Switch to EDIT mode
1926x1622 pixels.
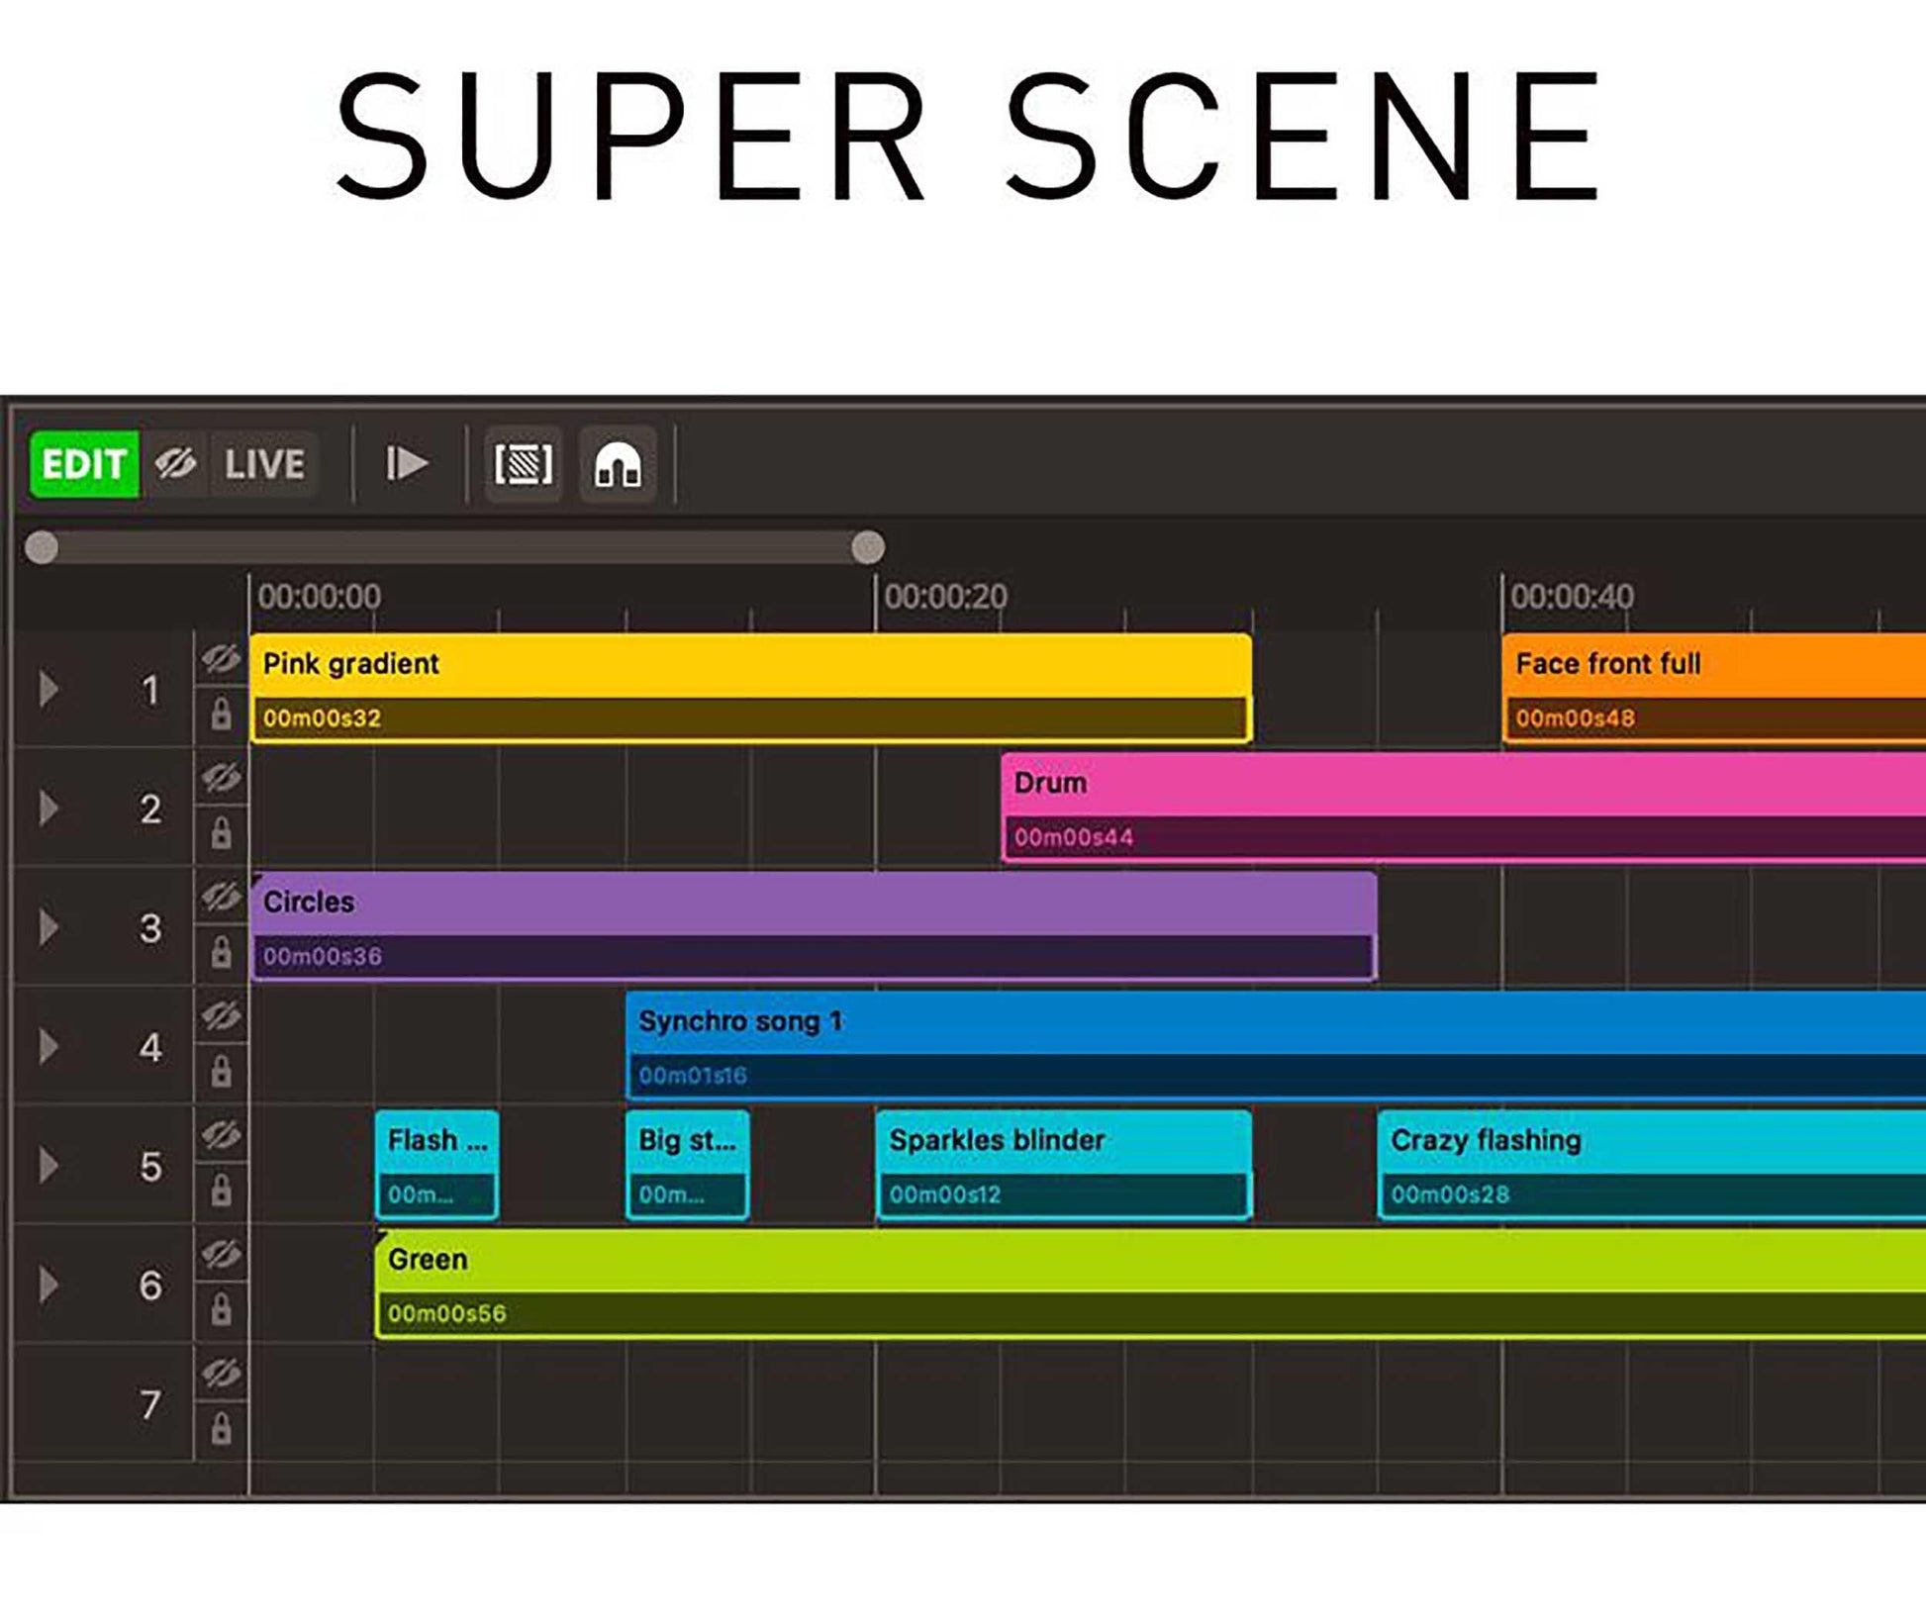(84, 463)
